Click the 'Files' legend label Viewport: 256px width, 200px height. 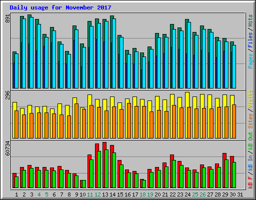point(250,40)
